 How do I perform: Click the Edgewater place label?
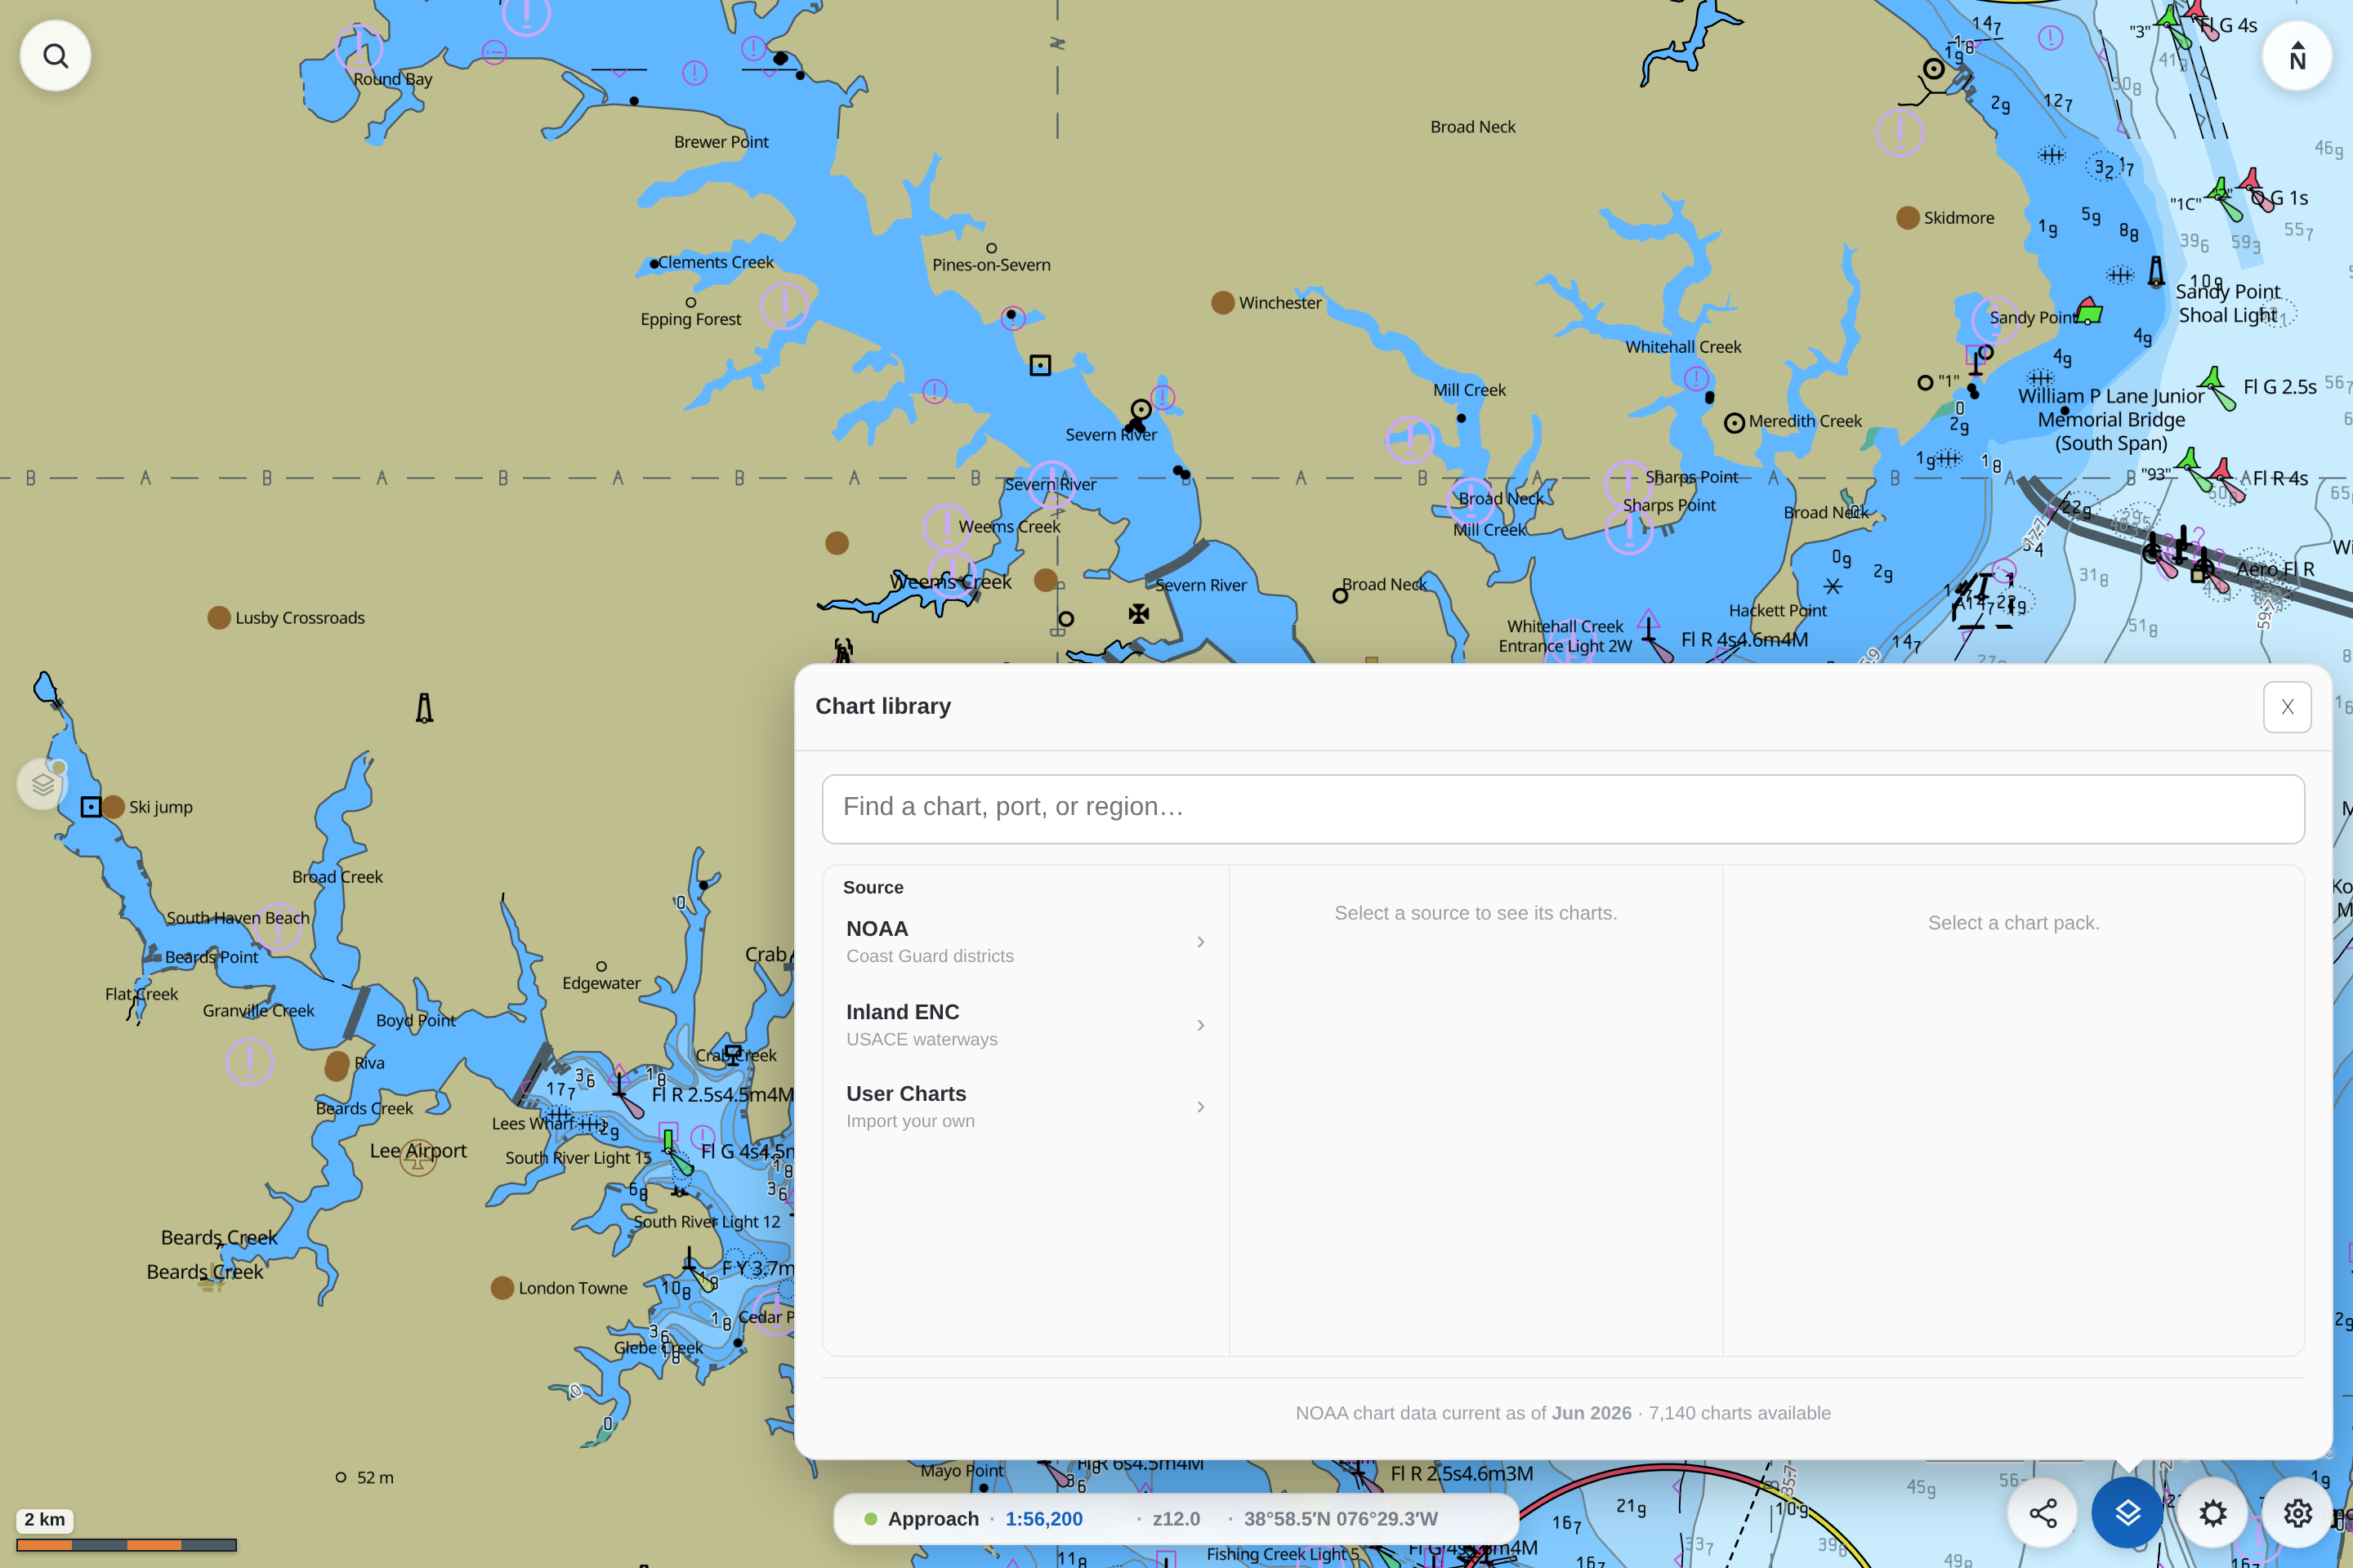(x=601, y=983)
